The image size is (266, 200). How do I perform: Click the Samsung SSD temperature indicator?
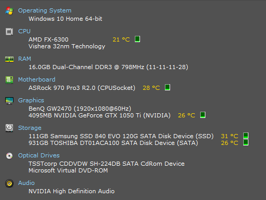(246, 136)
